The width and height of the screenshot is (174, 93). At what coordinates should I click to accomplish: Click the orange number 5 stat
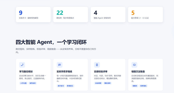pyautogui.click(x=133, y=13)
